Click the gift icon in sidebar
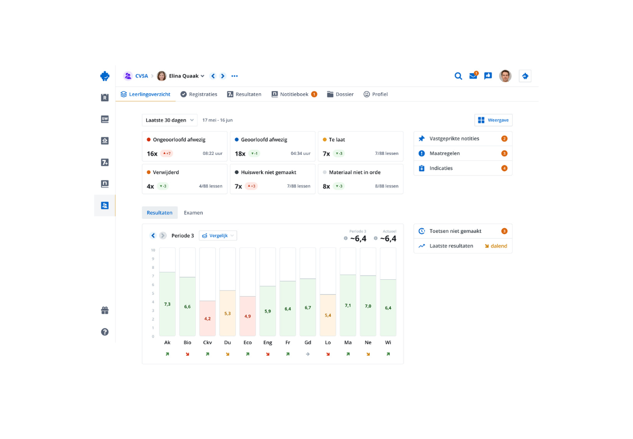Viewport: 633px width, 439px height. coord(104,310)
